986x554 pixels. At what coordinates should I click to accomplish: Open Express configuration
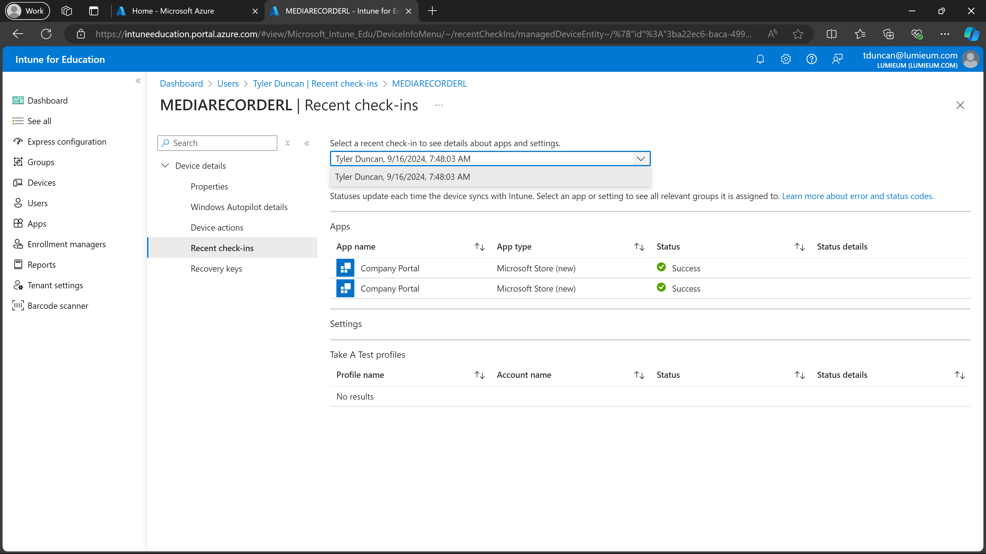(67, 142)
